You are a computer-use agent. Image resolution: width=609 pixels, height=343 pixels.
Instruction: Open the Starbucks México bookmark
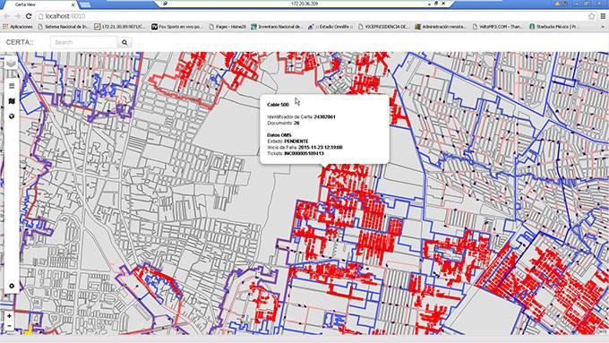[x=554, y=27]
